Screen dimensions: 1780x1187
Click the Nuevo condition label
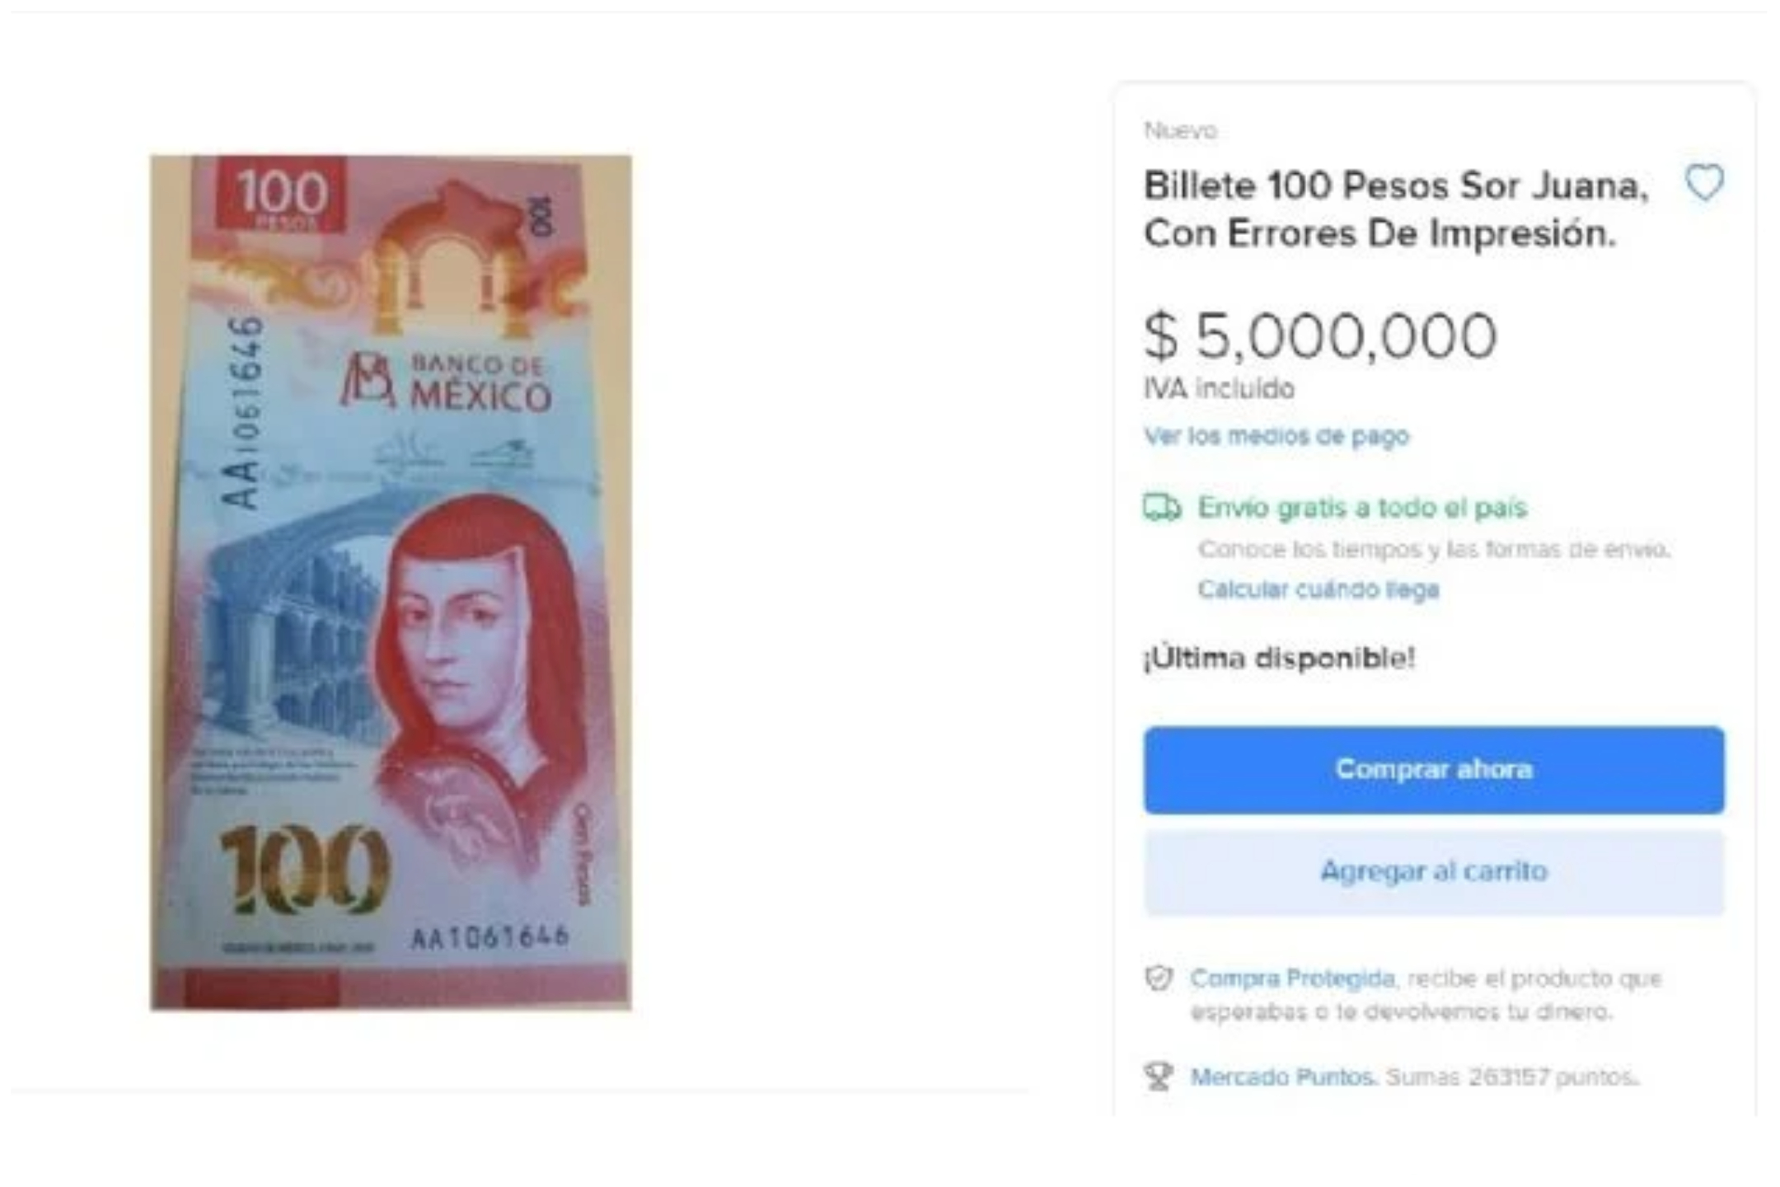tap(1180, 130)
